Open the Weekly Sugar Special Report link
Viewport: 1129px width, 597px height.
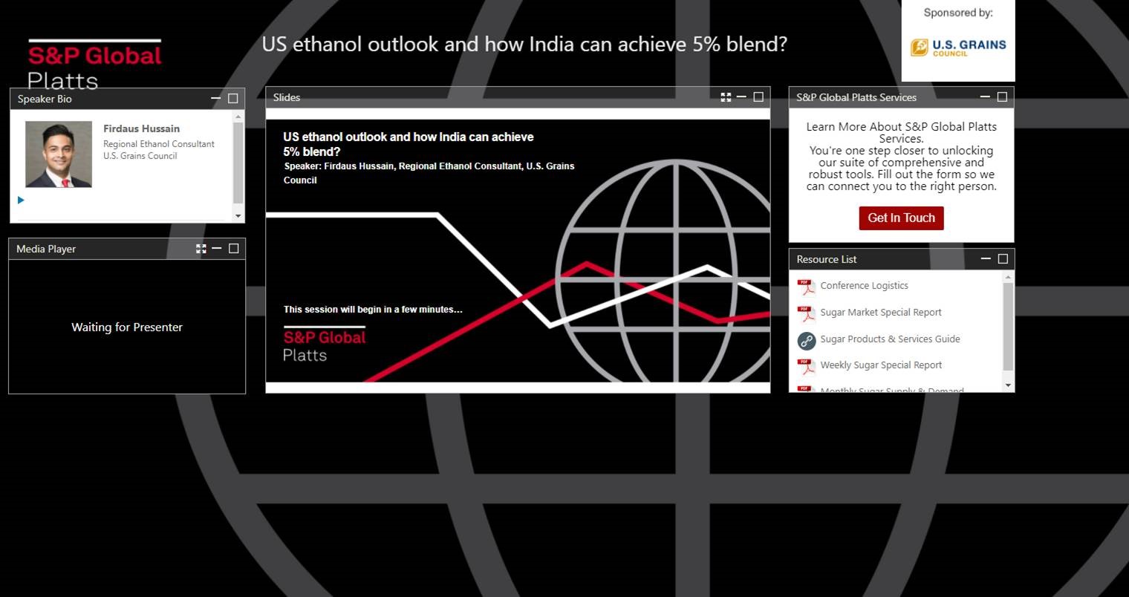881,365
